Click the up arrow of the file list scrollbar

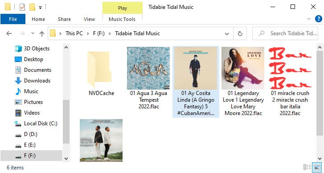pos(320,47)
